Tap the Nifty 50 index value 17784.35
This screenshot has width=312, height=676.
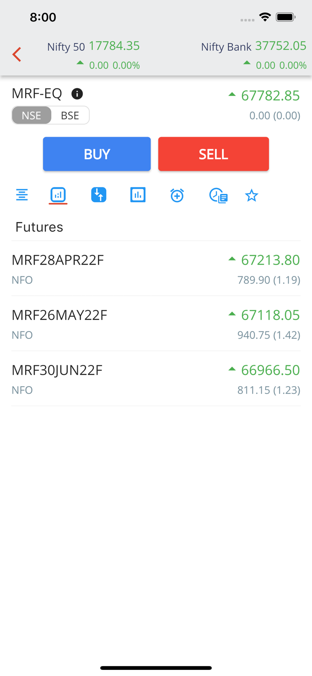click(114, 46)
